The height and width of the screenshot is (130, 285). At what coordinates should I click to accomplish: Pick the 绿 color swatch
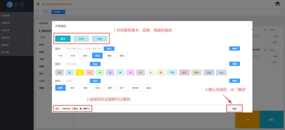(x=100, y=73)
